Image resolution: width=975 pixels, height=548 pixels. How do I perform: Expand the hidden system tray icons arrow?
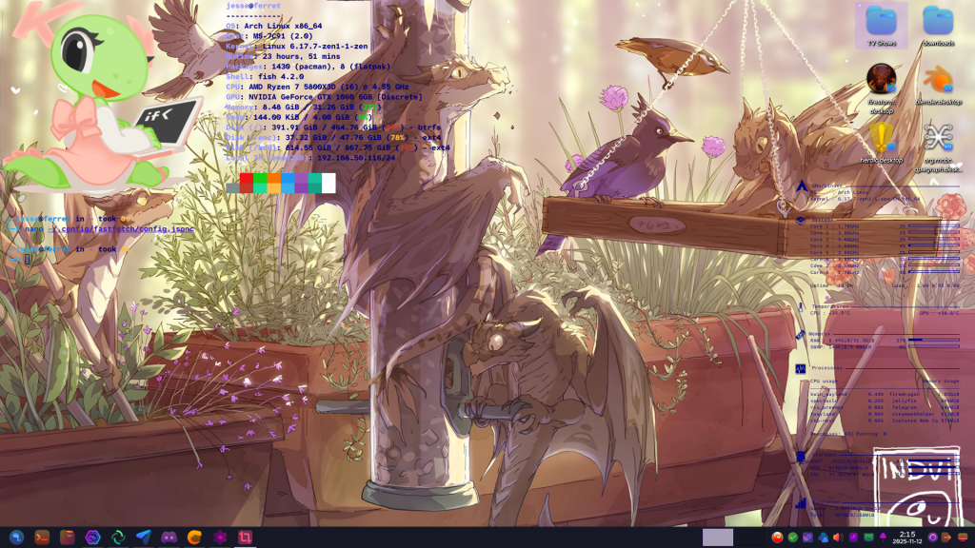click(x=883, y=538)
